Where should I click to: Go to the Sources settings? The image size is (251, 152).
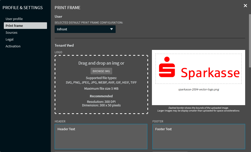pyautogui.click(x=12, y=32)
